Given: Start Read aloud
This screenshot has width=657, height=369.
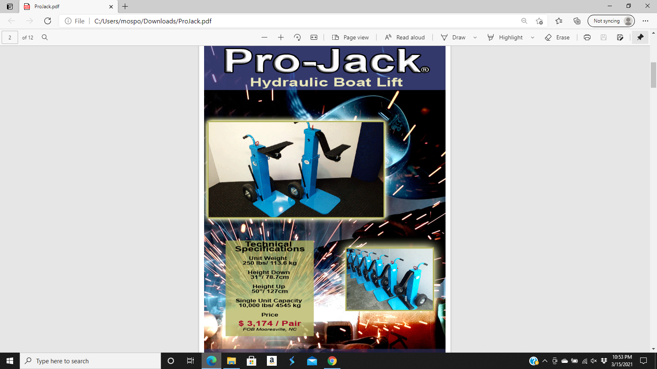Looking at the screenshot, I should click(x=405, y=37).
